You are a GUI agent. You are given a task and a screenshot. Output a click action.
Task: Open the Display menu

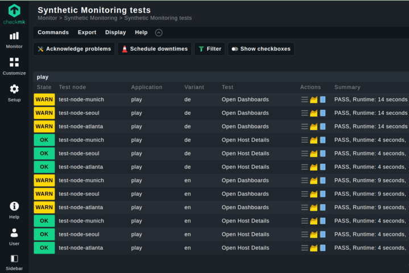pyautogui.click(x=115, y=32)
